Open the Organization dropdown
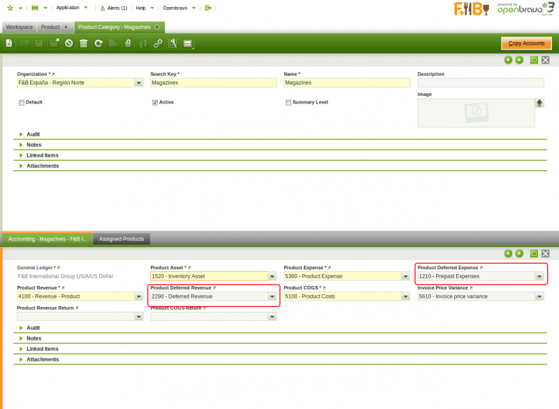Viewport: 559px width, 409px height. pos(138,82)
